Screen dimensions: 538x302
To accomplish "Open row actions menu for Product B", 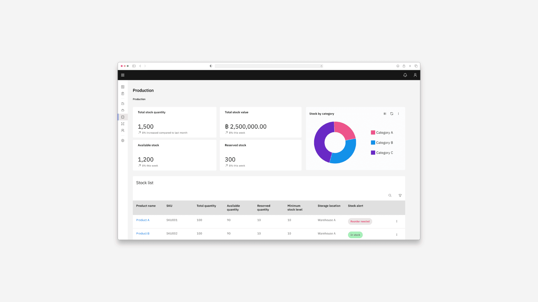I will (396, 235).
